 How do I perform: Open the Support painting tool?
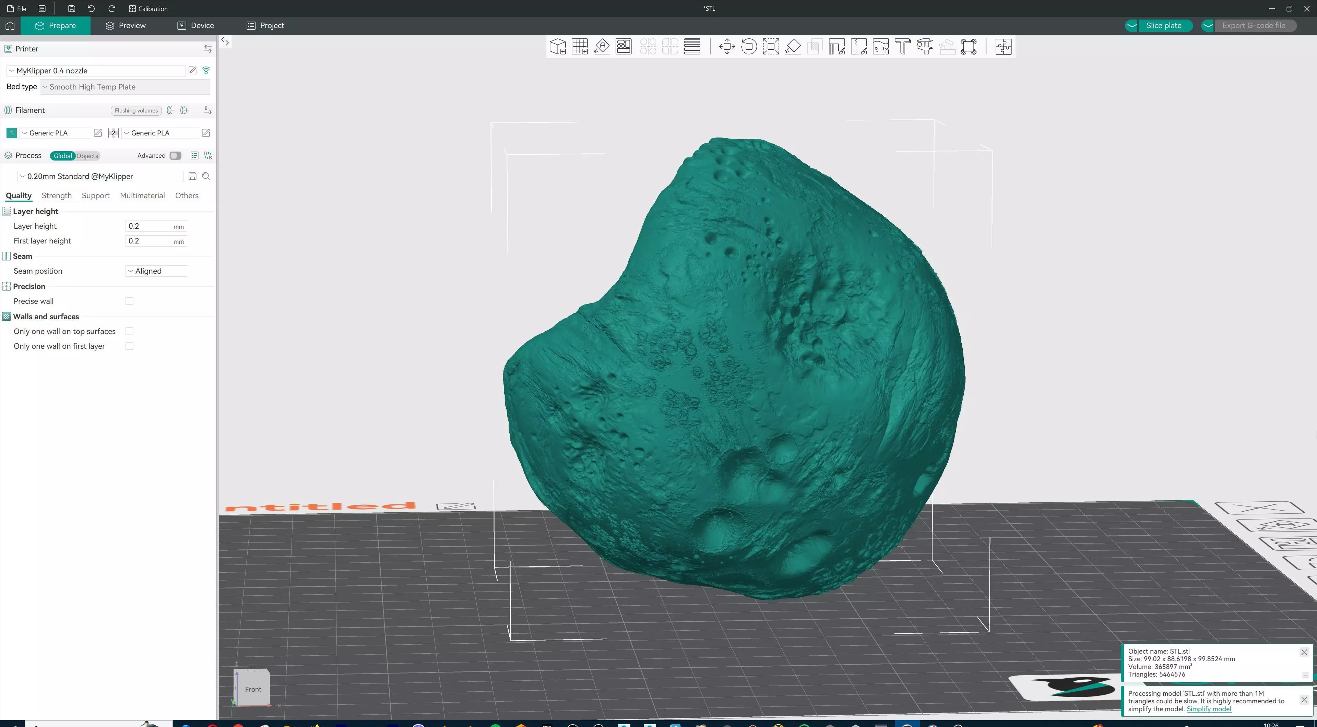coord(837,47)
